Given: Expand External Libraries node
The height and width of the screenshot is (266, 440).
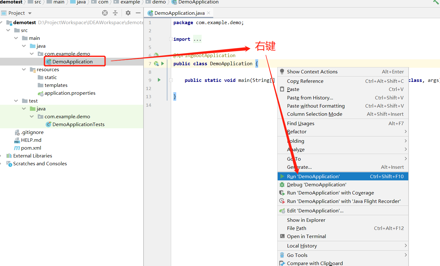Looking at the screenshot, I should point(1,156).
